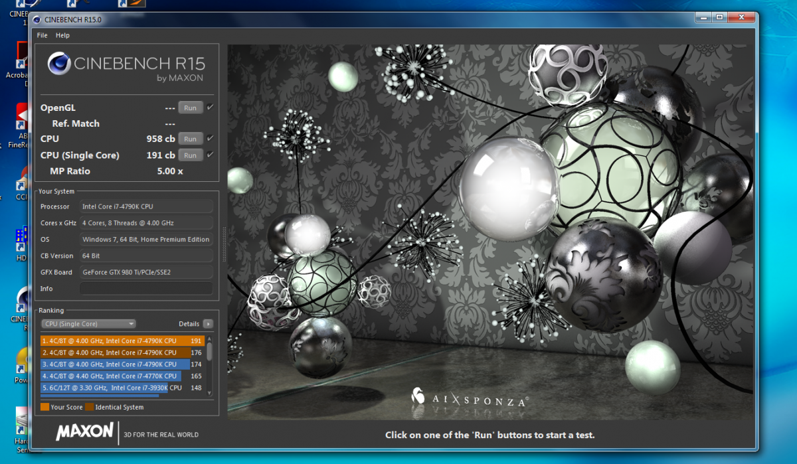Click the Cinebench icon in the title bar
This screenshot has width=797, height=464.
37,21
